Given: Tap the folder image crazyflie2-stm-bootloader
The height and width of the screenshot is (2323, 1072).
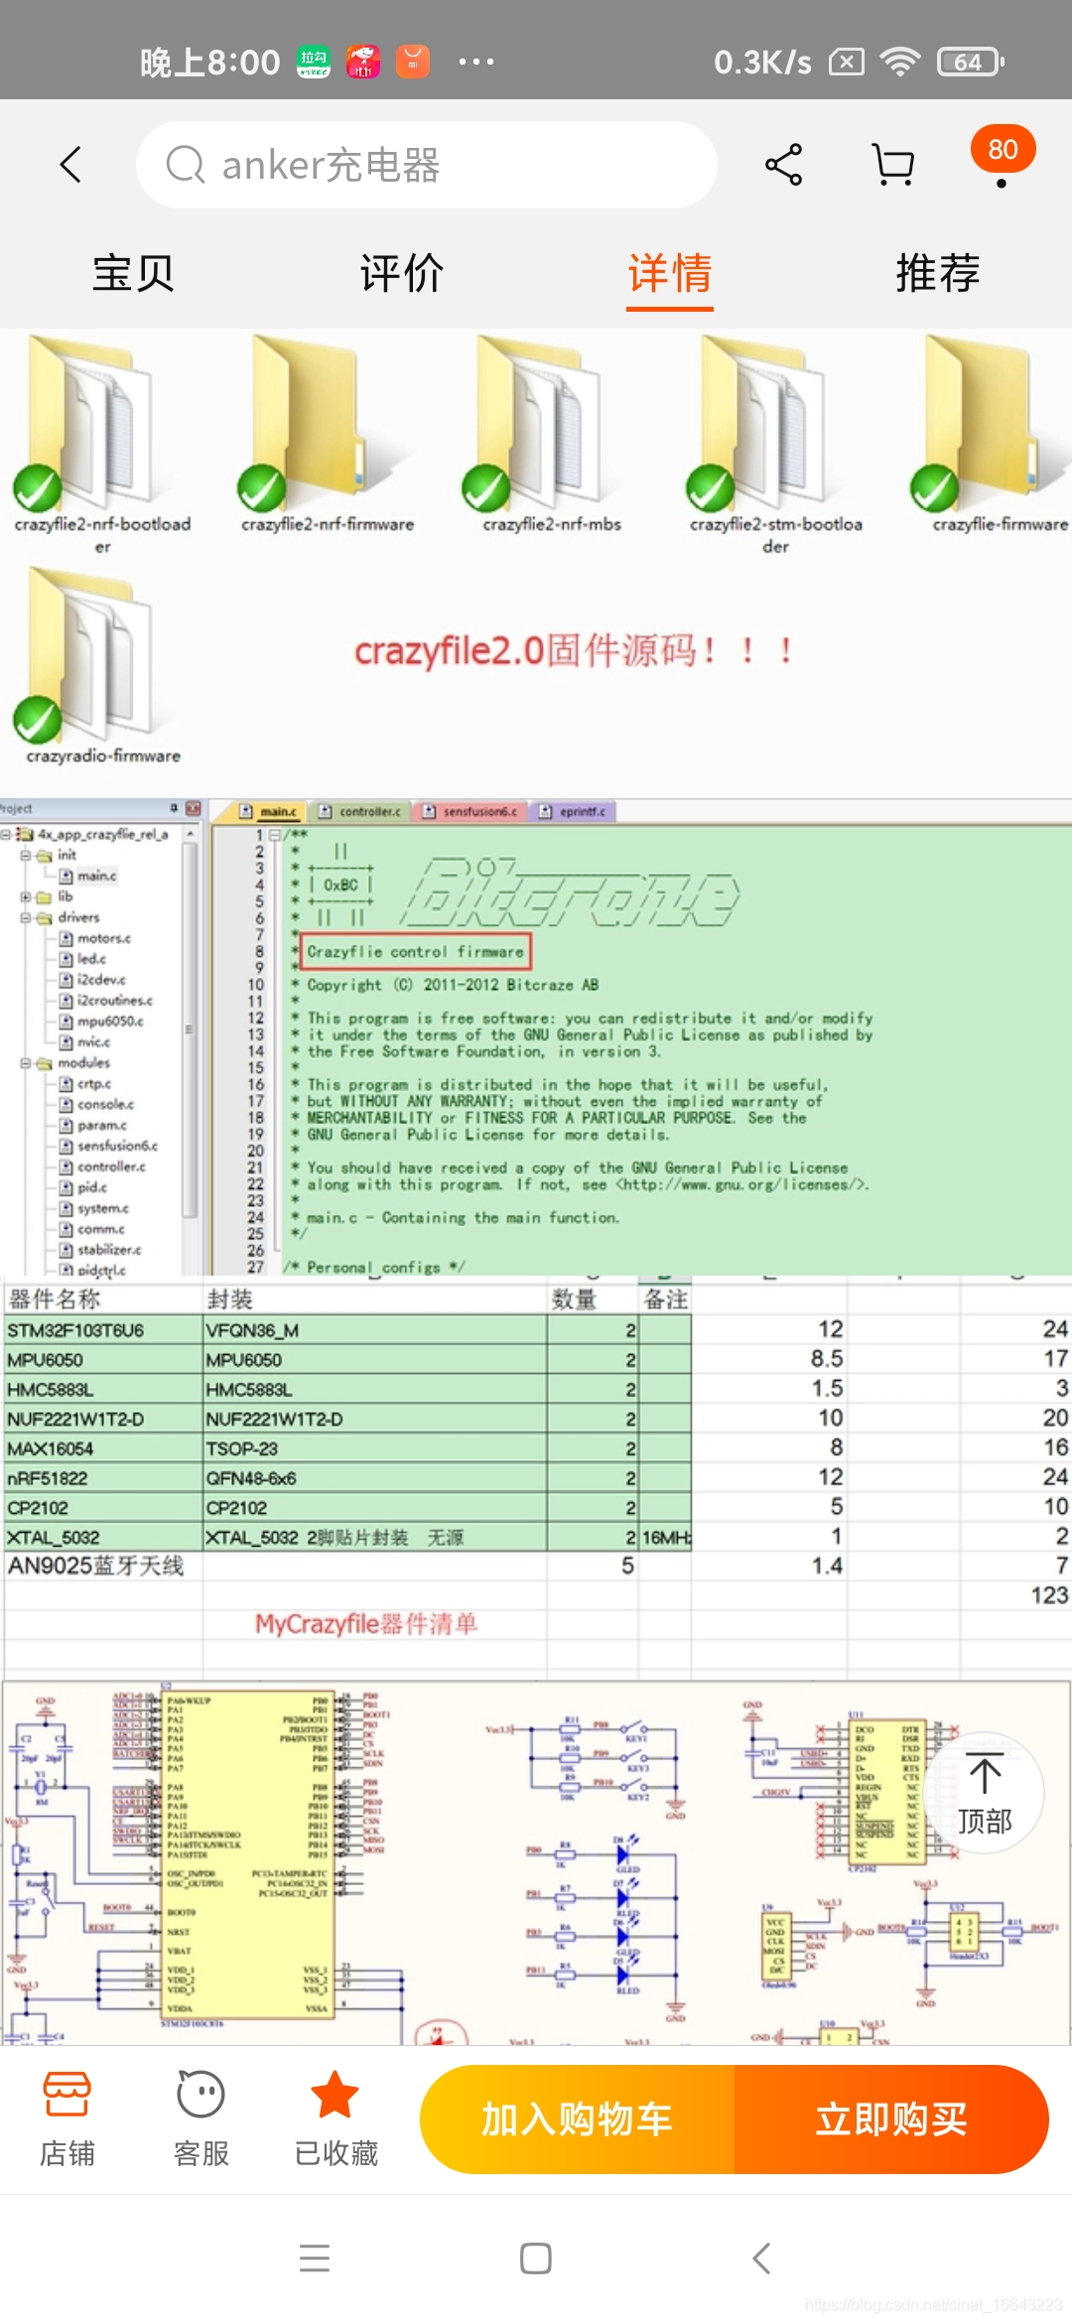Looking at the screenshot, I should pos(764,422).
